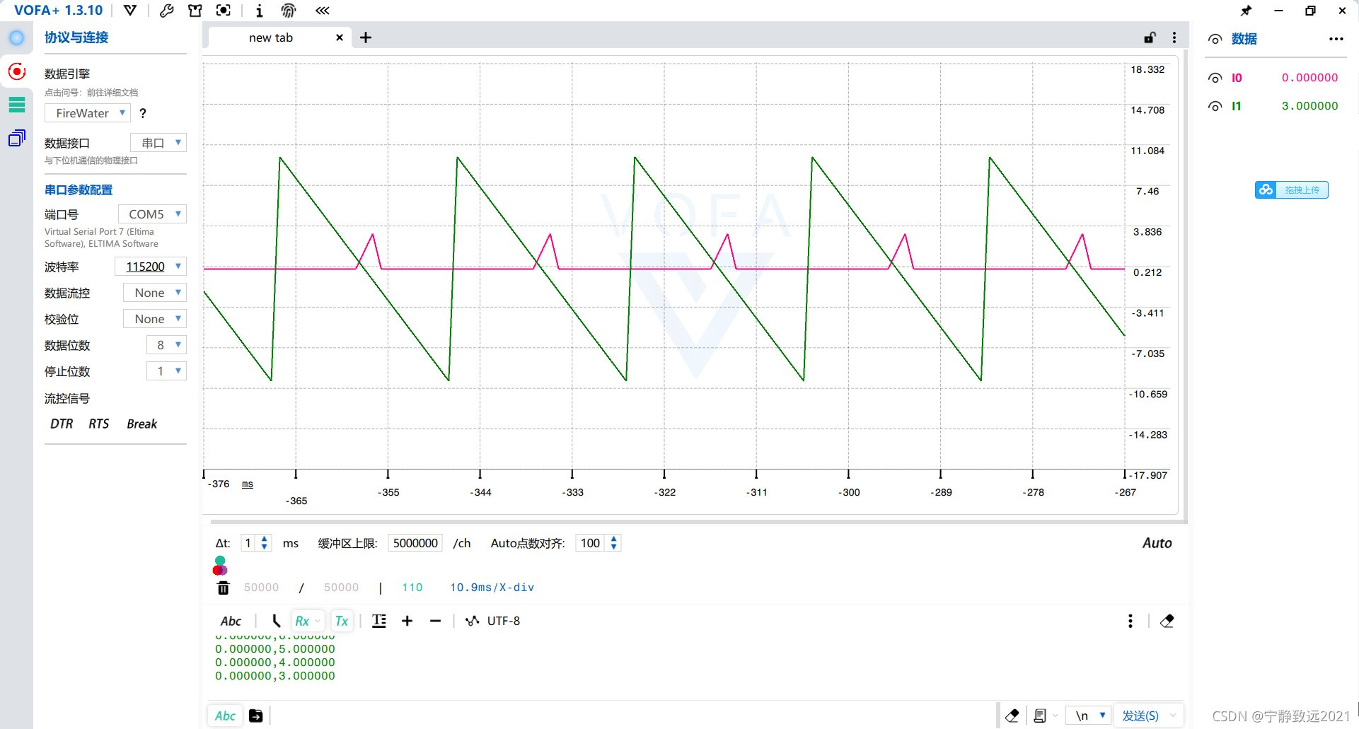
Task: Toggle Tx display
Action: 342,621
